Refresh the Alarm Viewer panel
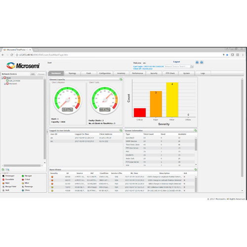This screenshot has height=247, width=247. (x=196, y=169)
